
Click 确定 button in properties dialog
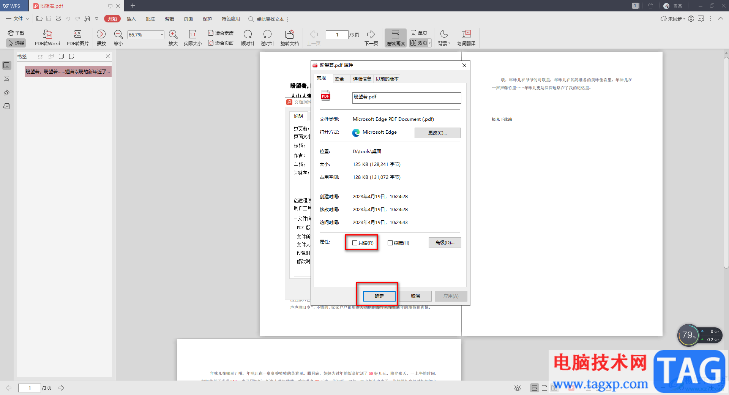pos(379,296)
